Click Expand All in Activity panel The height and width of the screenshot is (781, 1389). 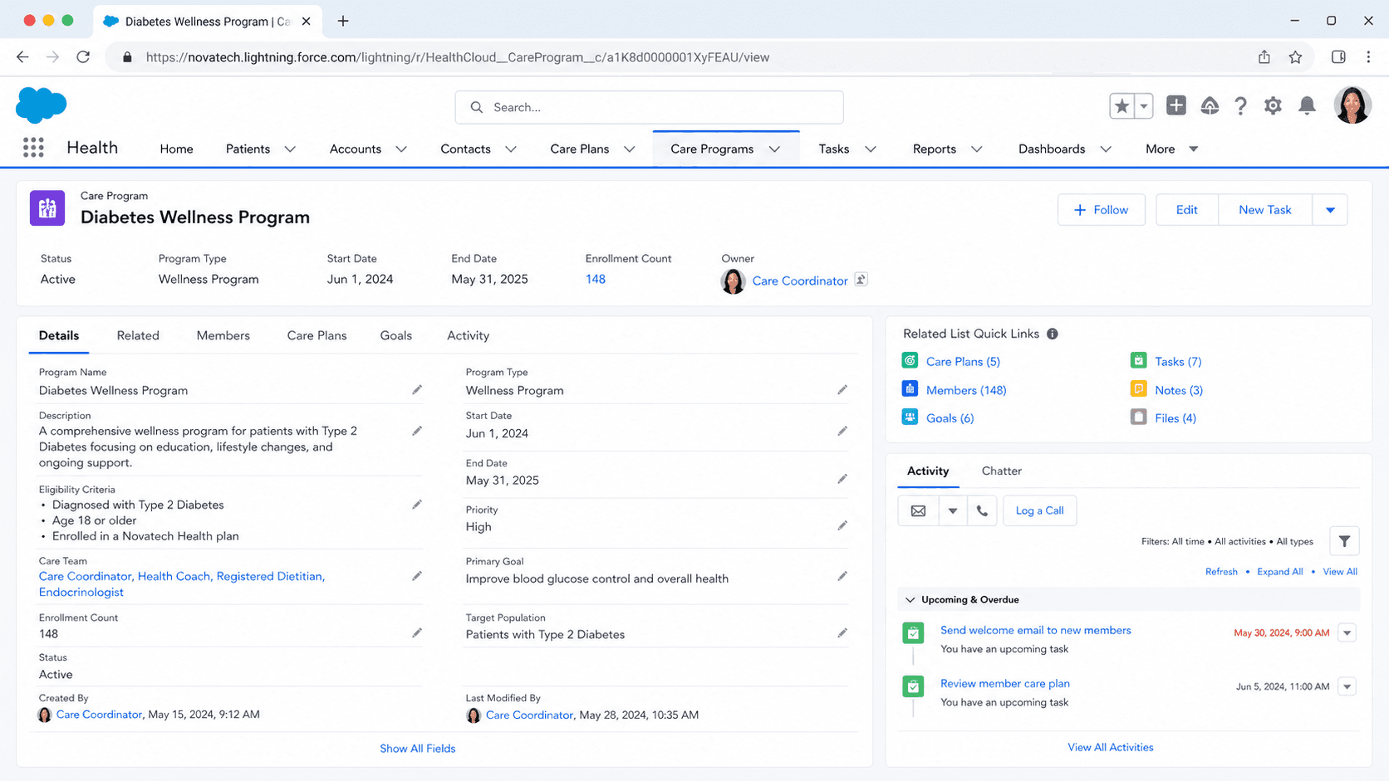click(x=1279, y=572)
